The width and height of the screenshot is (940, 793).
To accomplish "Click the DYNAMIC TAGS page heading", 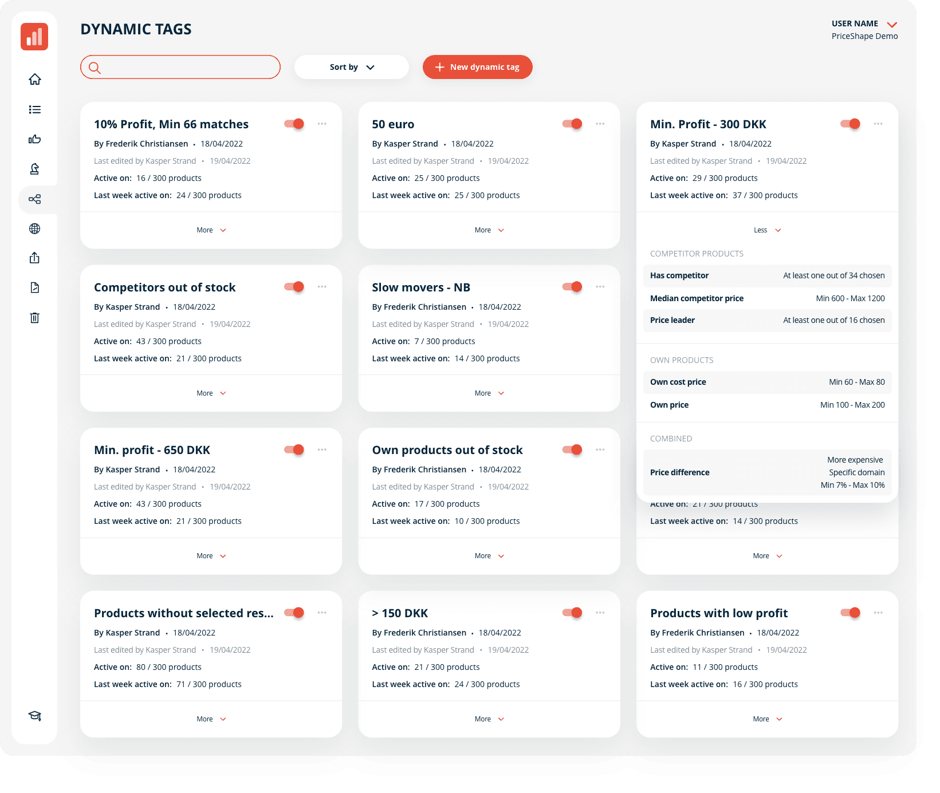I will point(136,29).
